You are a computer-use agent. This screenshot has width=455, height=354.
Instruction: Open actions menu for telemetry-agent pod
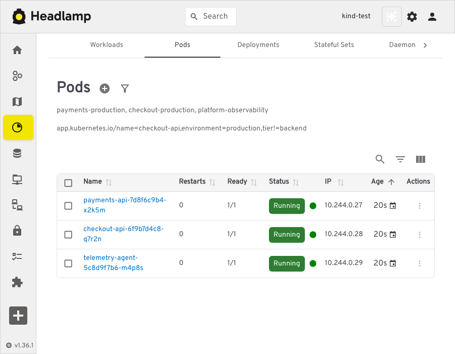(x=419, y=263)
